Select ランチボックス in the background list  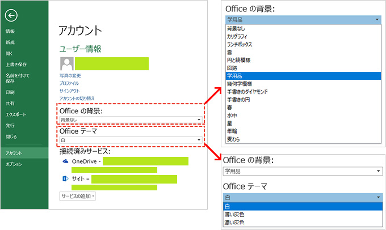pyautogui.click(x=303, y=44)
